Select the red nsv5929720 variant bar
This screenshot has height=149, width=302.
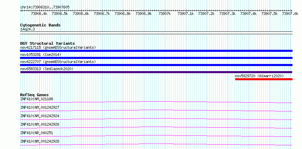(264, 79)
